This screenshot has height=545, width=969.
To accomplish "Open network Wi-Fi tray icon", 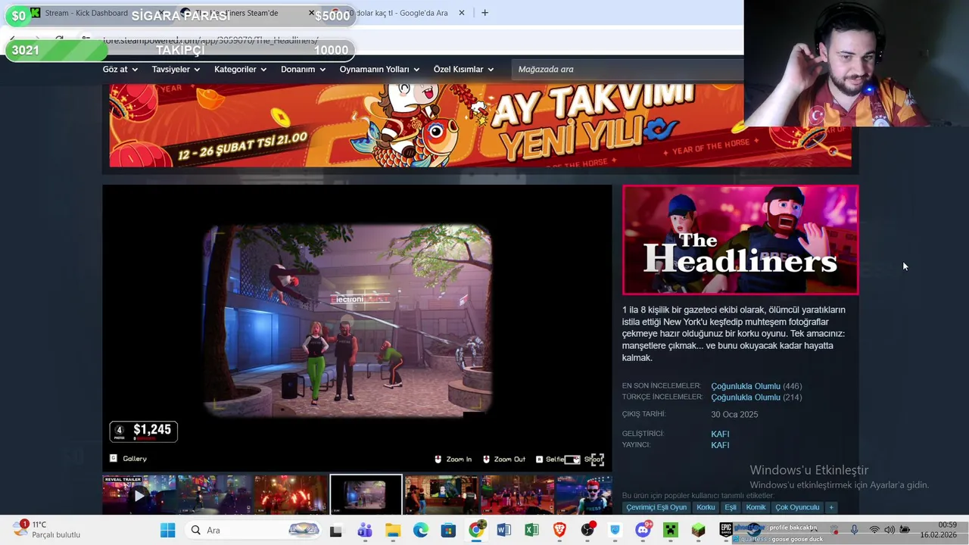I will 874,530.
